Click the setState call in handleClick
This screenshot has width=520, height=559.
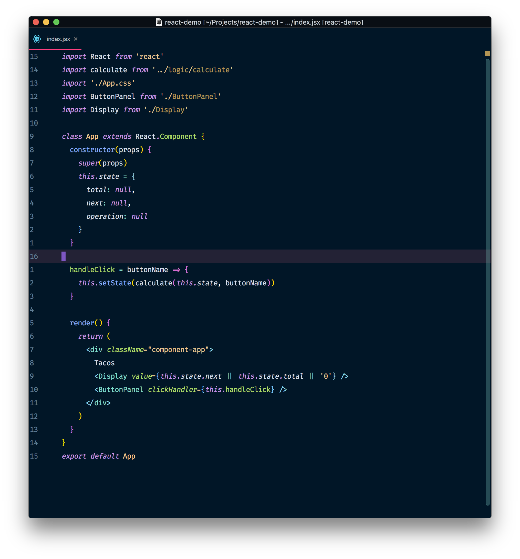(x=115, y=283)
